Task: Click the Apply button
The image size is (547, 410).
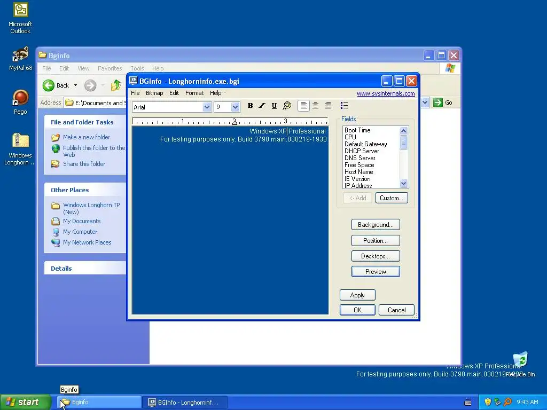Action: [x=357, y=295]
